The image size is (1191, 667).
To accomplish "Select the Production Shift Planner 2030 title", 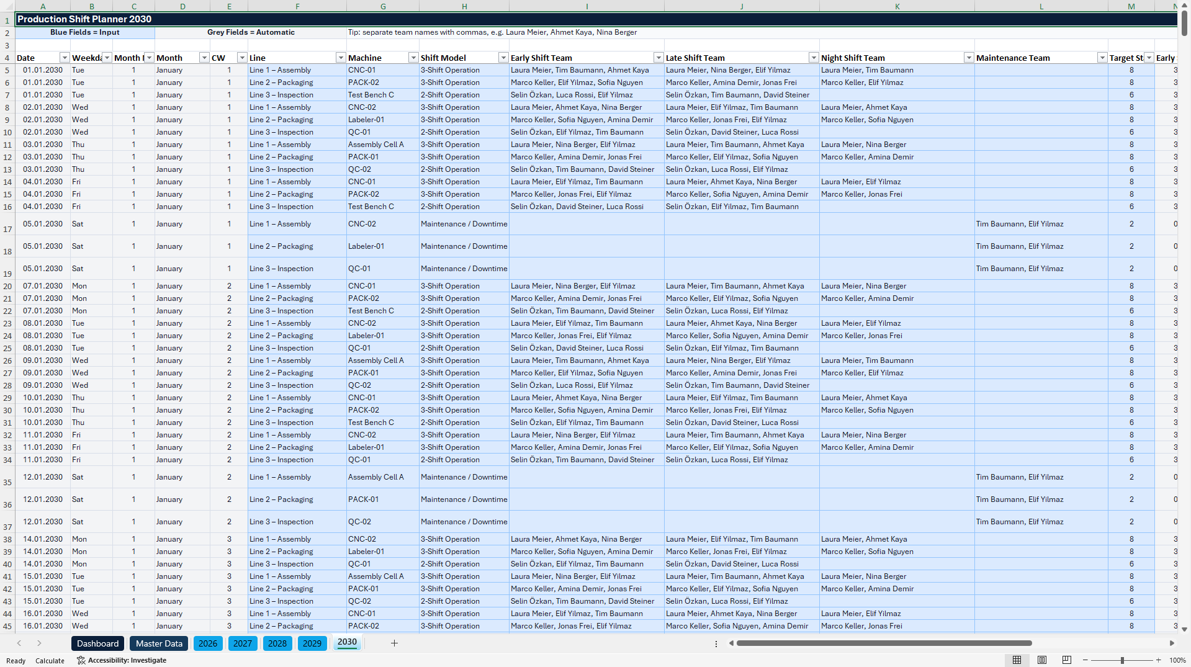I will pyautogui.click(x=84, y=19).
